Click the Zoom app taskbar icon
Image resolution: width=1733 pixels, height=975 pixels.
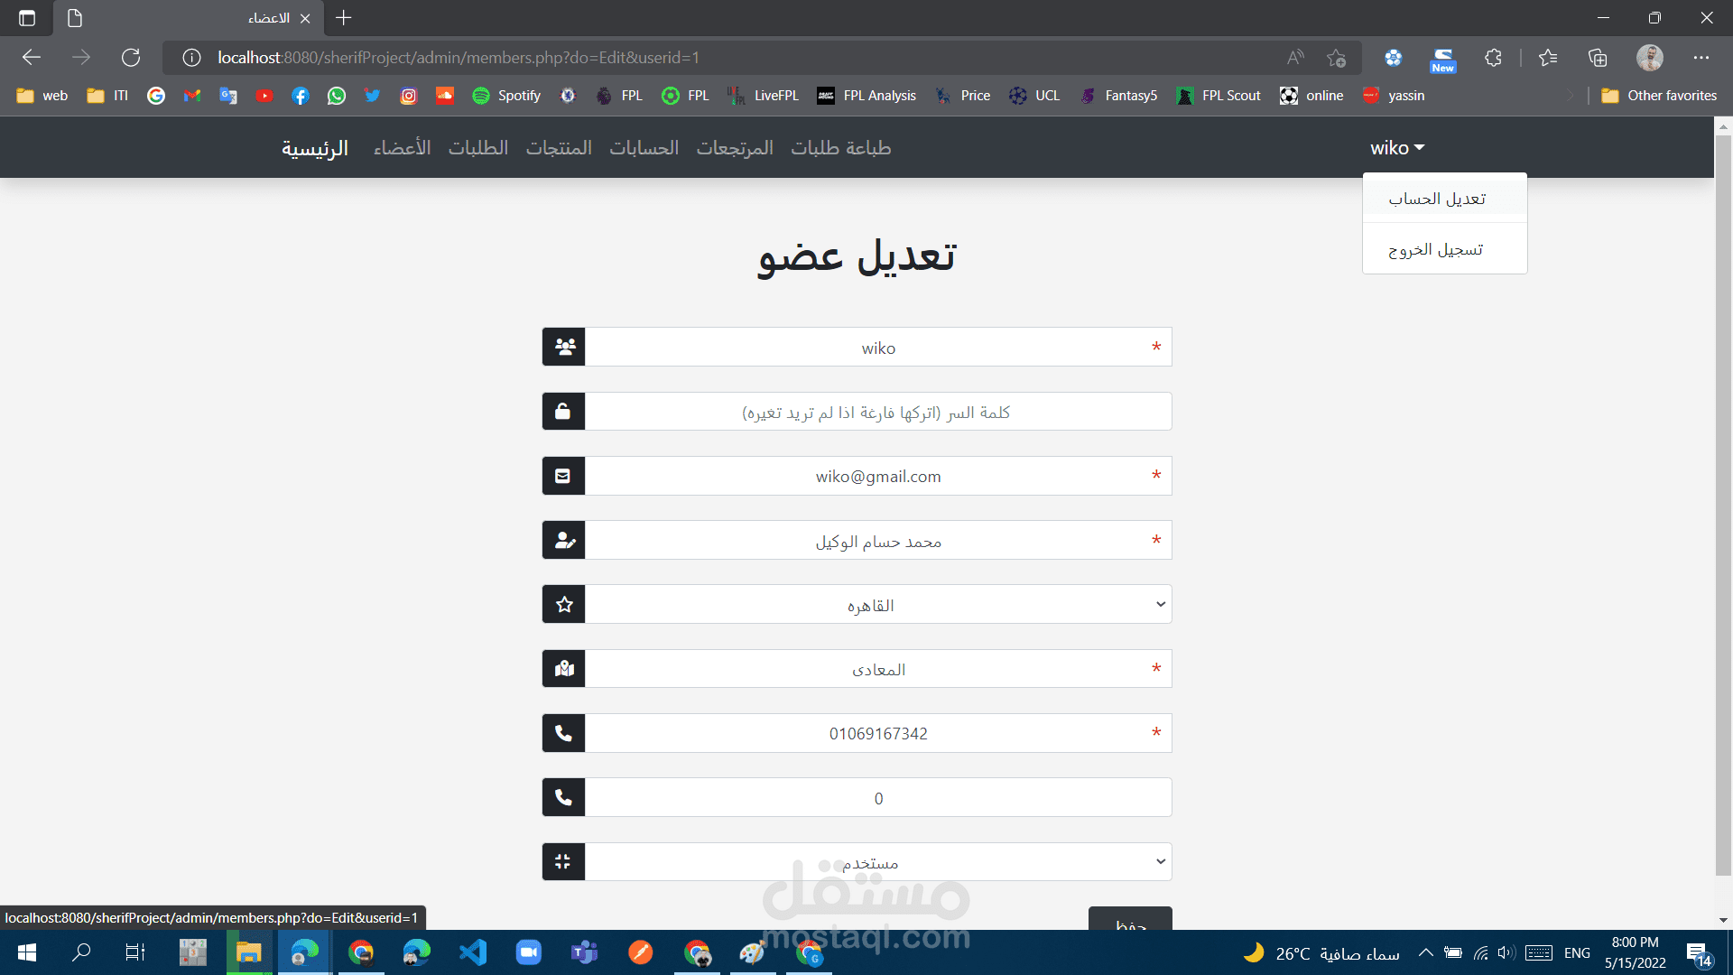pos(528,952)
